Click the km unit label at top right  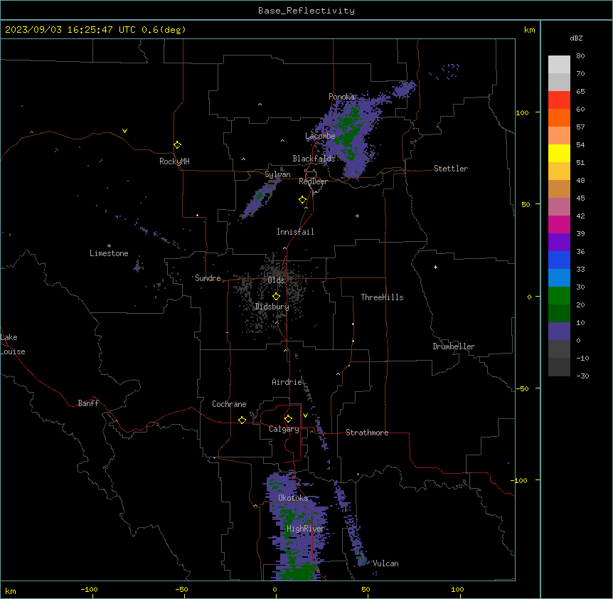coord(530,30)
